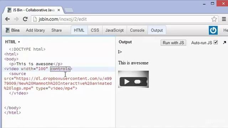Click the <p>This is awesome</p> line
Viewport: 228px width, 128px height.
click(x=36, y=64)
